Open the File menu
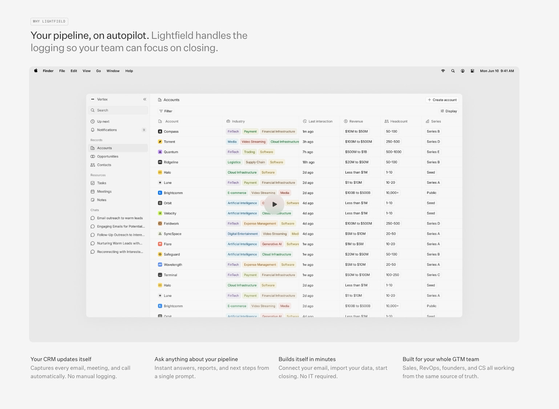 click(x=62, y=71)
